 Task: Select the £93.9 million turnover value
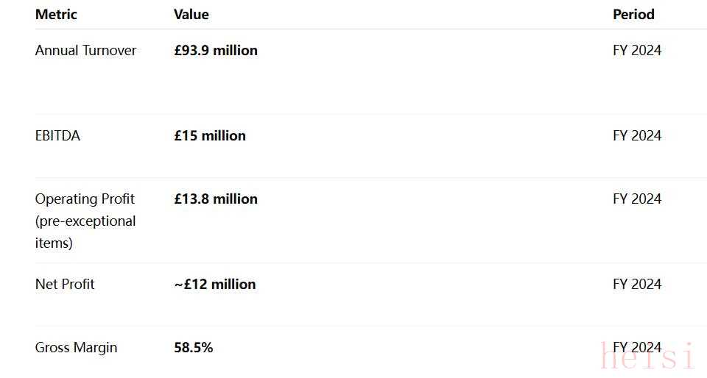pyautogui.click(x=216, y=50)
